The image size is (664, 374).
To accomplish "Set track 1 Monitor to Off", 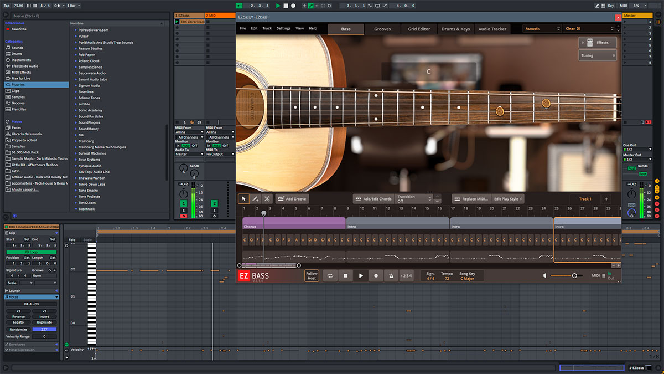I will coord(194,146).
